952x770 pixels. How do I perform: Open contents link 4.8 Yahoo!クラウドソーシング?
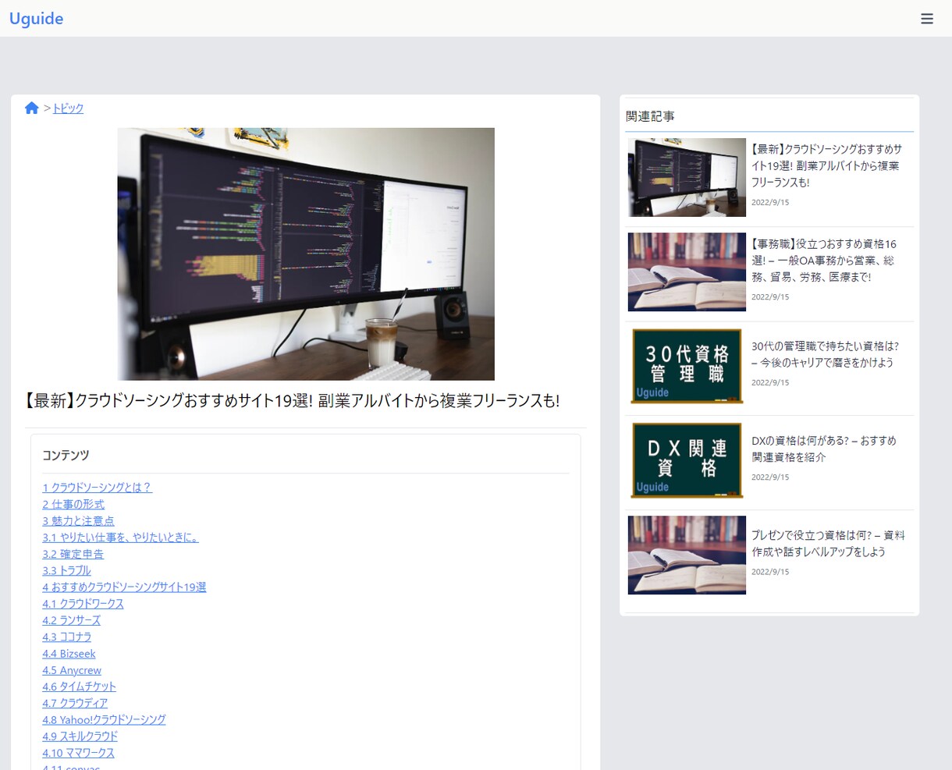[104, 719]
